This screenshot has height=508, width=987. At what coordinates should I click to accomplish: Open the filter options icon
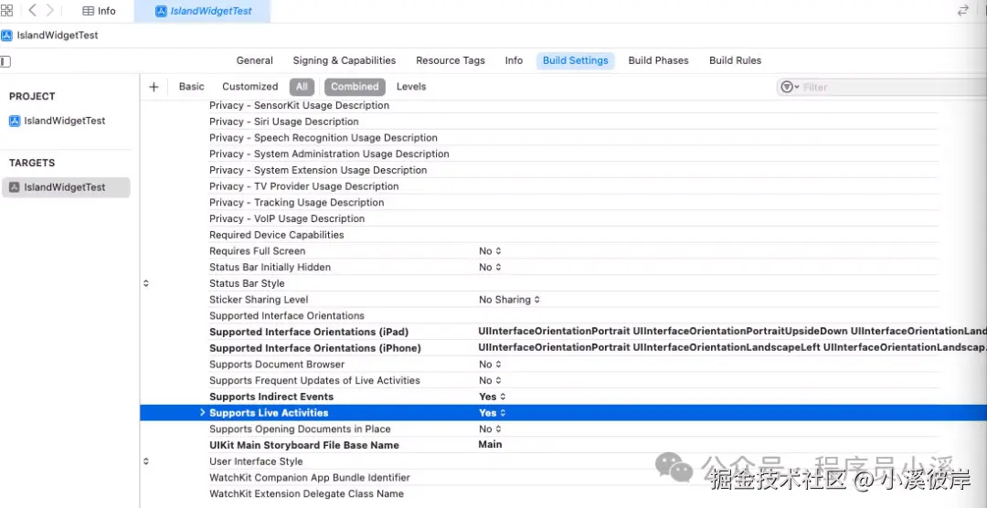pos(789,87)
